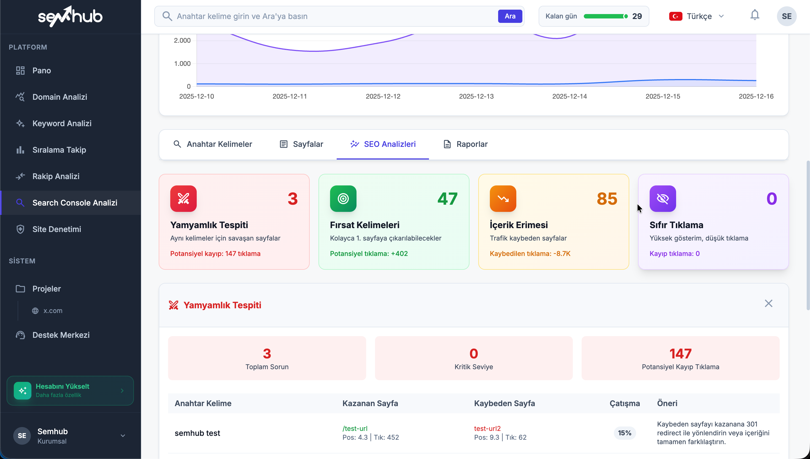Screen dimensions: 810x459
Task: Click the purple Sıfır Tıklama crossed-eye icon
Action: [x=663, y=199]
